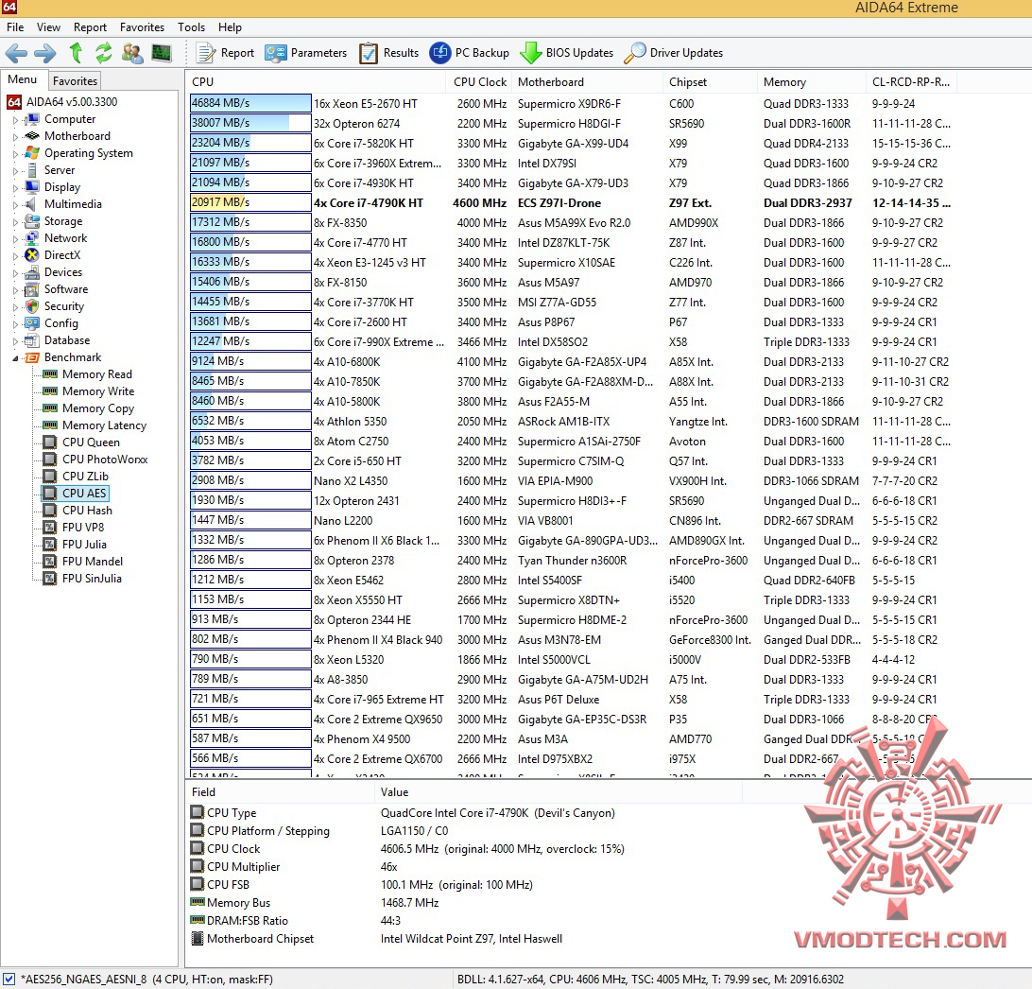Open the Report menu
The image size is (1032, 989).
(90, 27)
